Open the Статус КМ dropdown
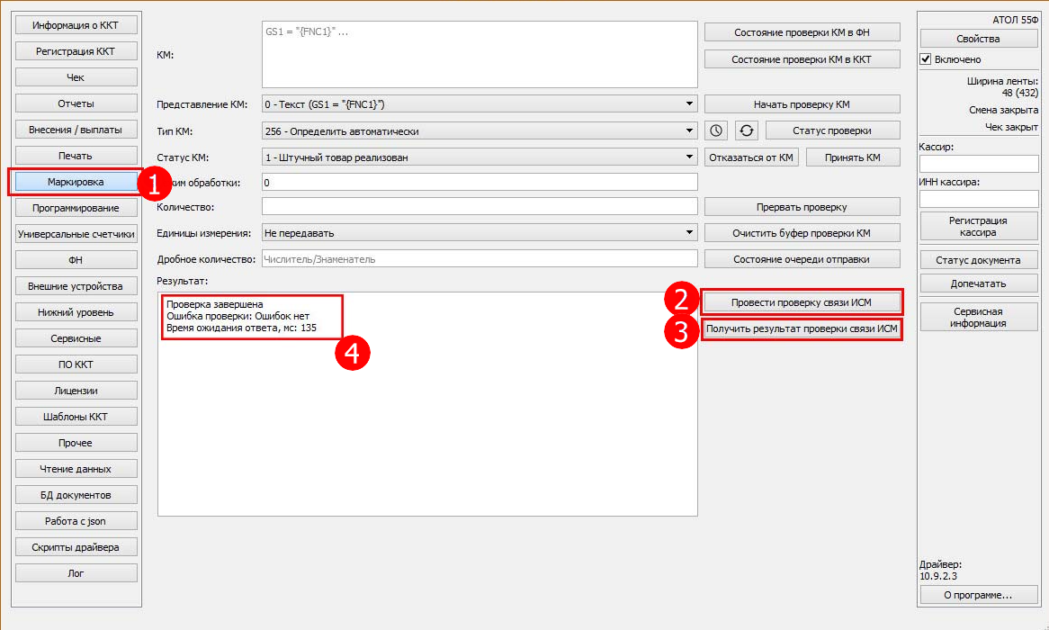The width and height of the screenshot is (1049, 630). pos(480,157)
